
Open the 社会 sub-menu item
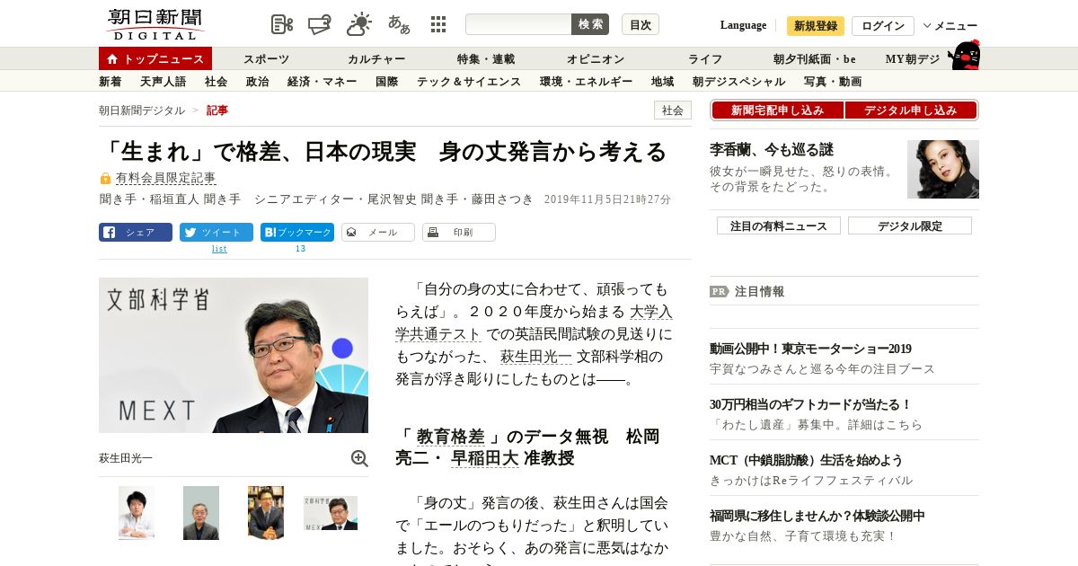[x=216, y=82]
